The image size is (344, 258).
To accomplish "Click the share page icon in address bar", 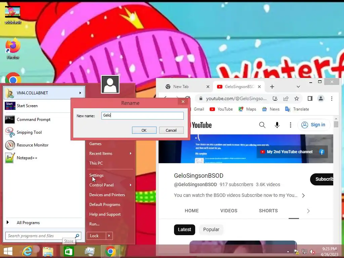I will coord(286,99).
